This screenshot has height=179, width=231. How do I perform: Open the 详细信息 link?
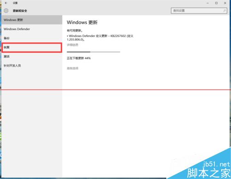point(73,45)
